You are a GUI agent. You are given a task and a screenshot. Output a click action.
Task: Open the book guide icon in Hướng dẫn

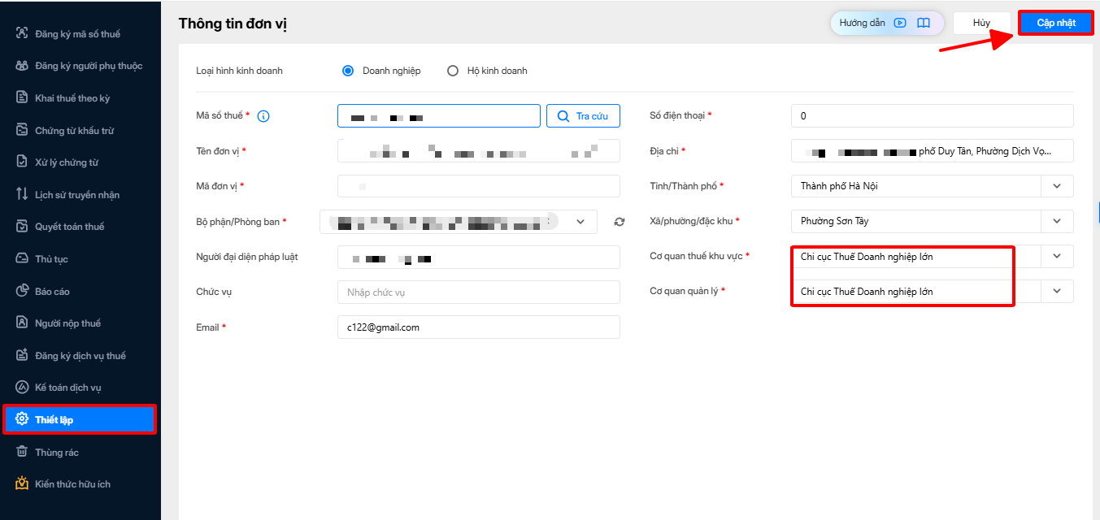924,23
